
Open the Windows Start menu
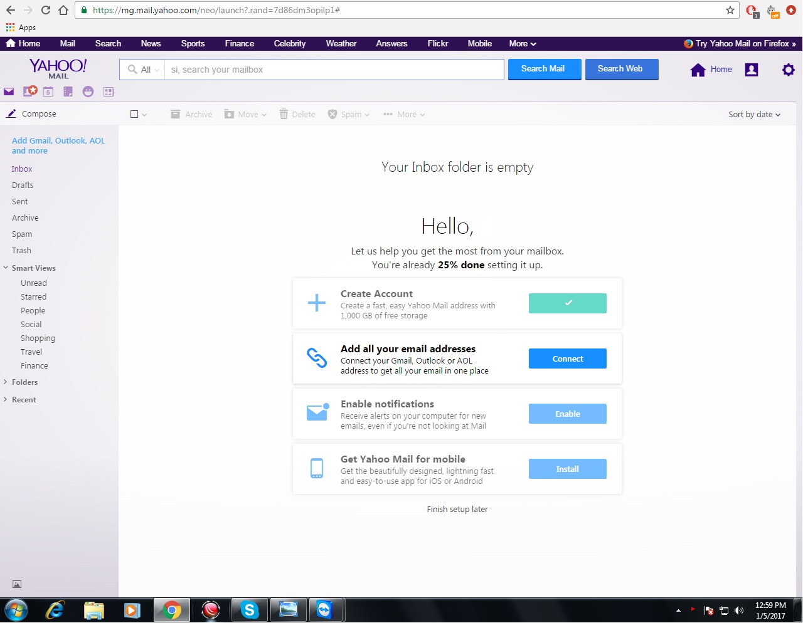tap(16, 610)
